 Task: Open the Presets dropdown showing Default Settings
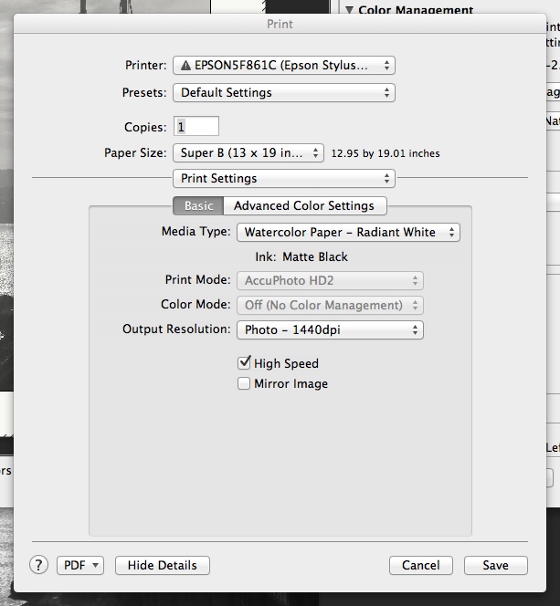click(283, 92)
